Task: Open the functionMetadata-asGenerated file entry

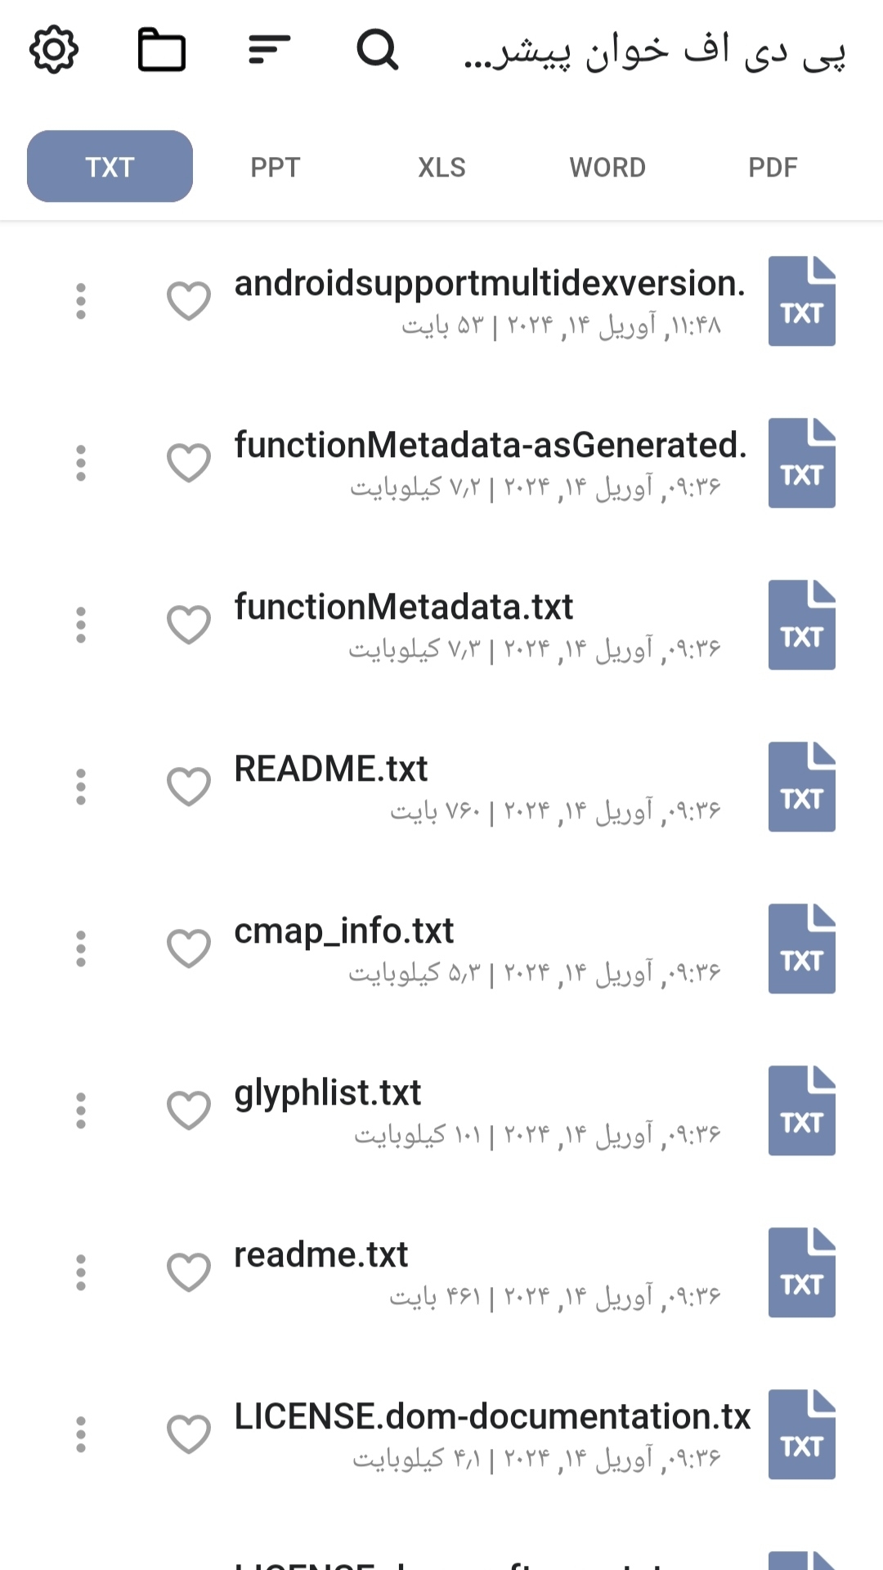Action: pos(491,446)
